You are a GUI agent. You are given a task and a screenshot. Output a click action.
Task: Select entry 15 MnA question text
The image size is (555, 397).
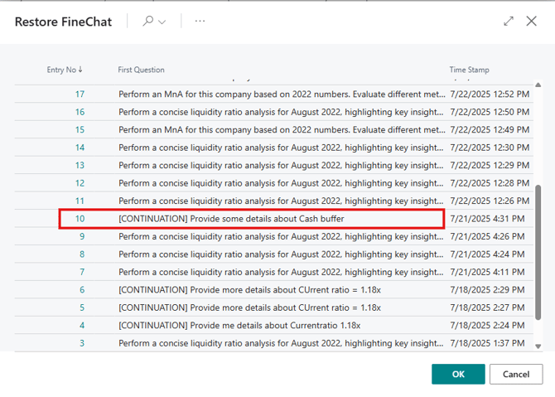click(x=282, y=130)
